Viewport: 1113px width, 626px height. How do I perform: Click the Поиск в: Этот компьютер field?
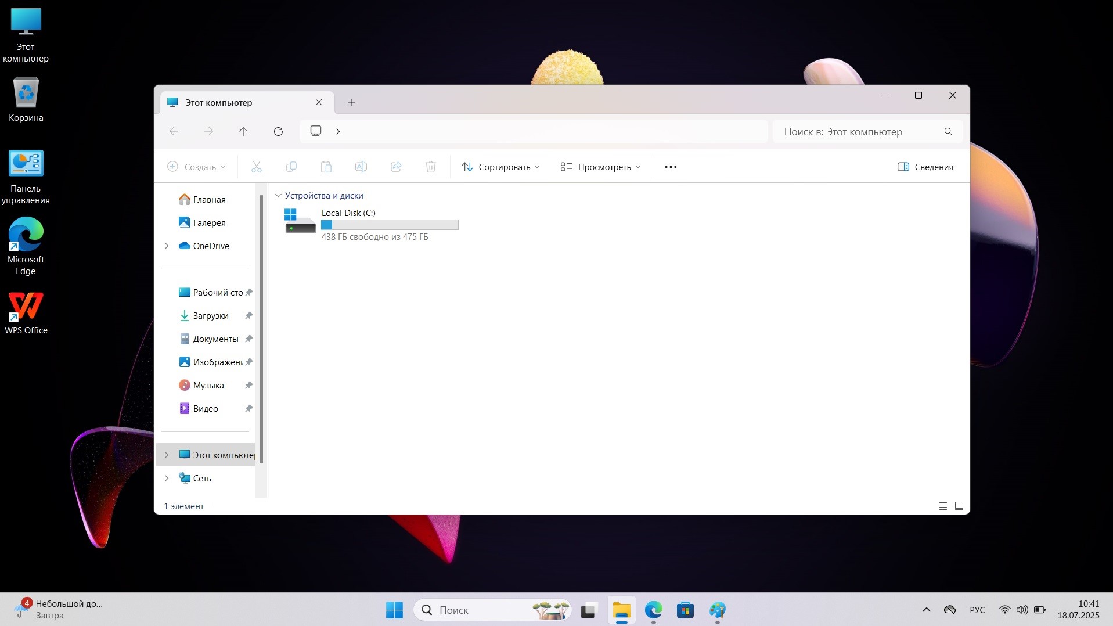click(859, 132)
